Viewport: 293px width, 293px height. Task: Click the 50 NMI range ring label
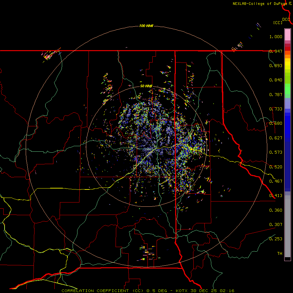coord(146,86)
